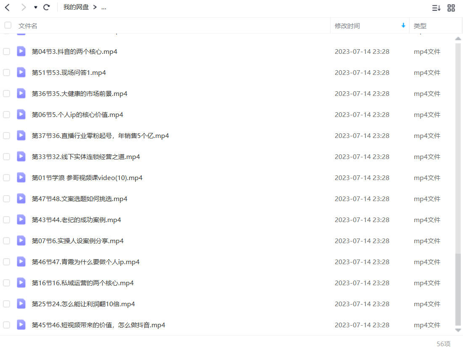Select file name 第04节3.抖音的两个核心.mp4
463x350 pixels.
pyautogui.click(x=74, y=52)
